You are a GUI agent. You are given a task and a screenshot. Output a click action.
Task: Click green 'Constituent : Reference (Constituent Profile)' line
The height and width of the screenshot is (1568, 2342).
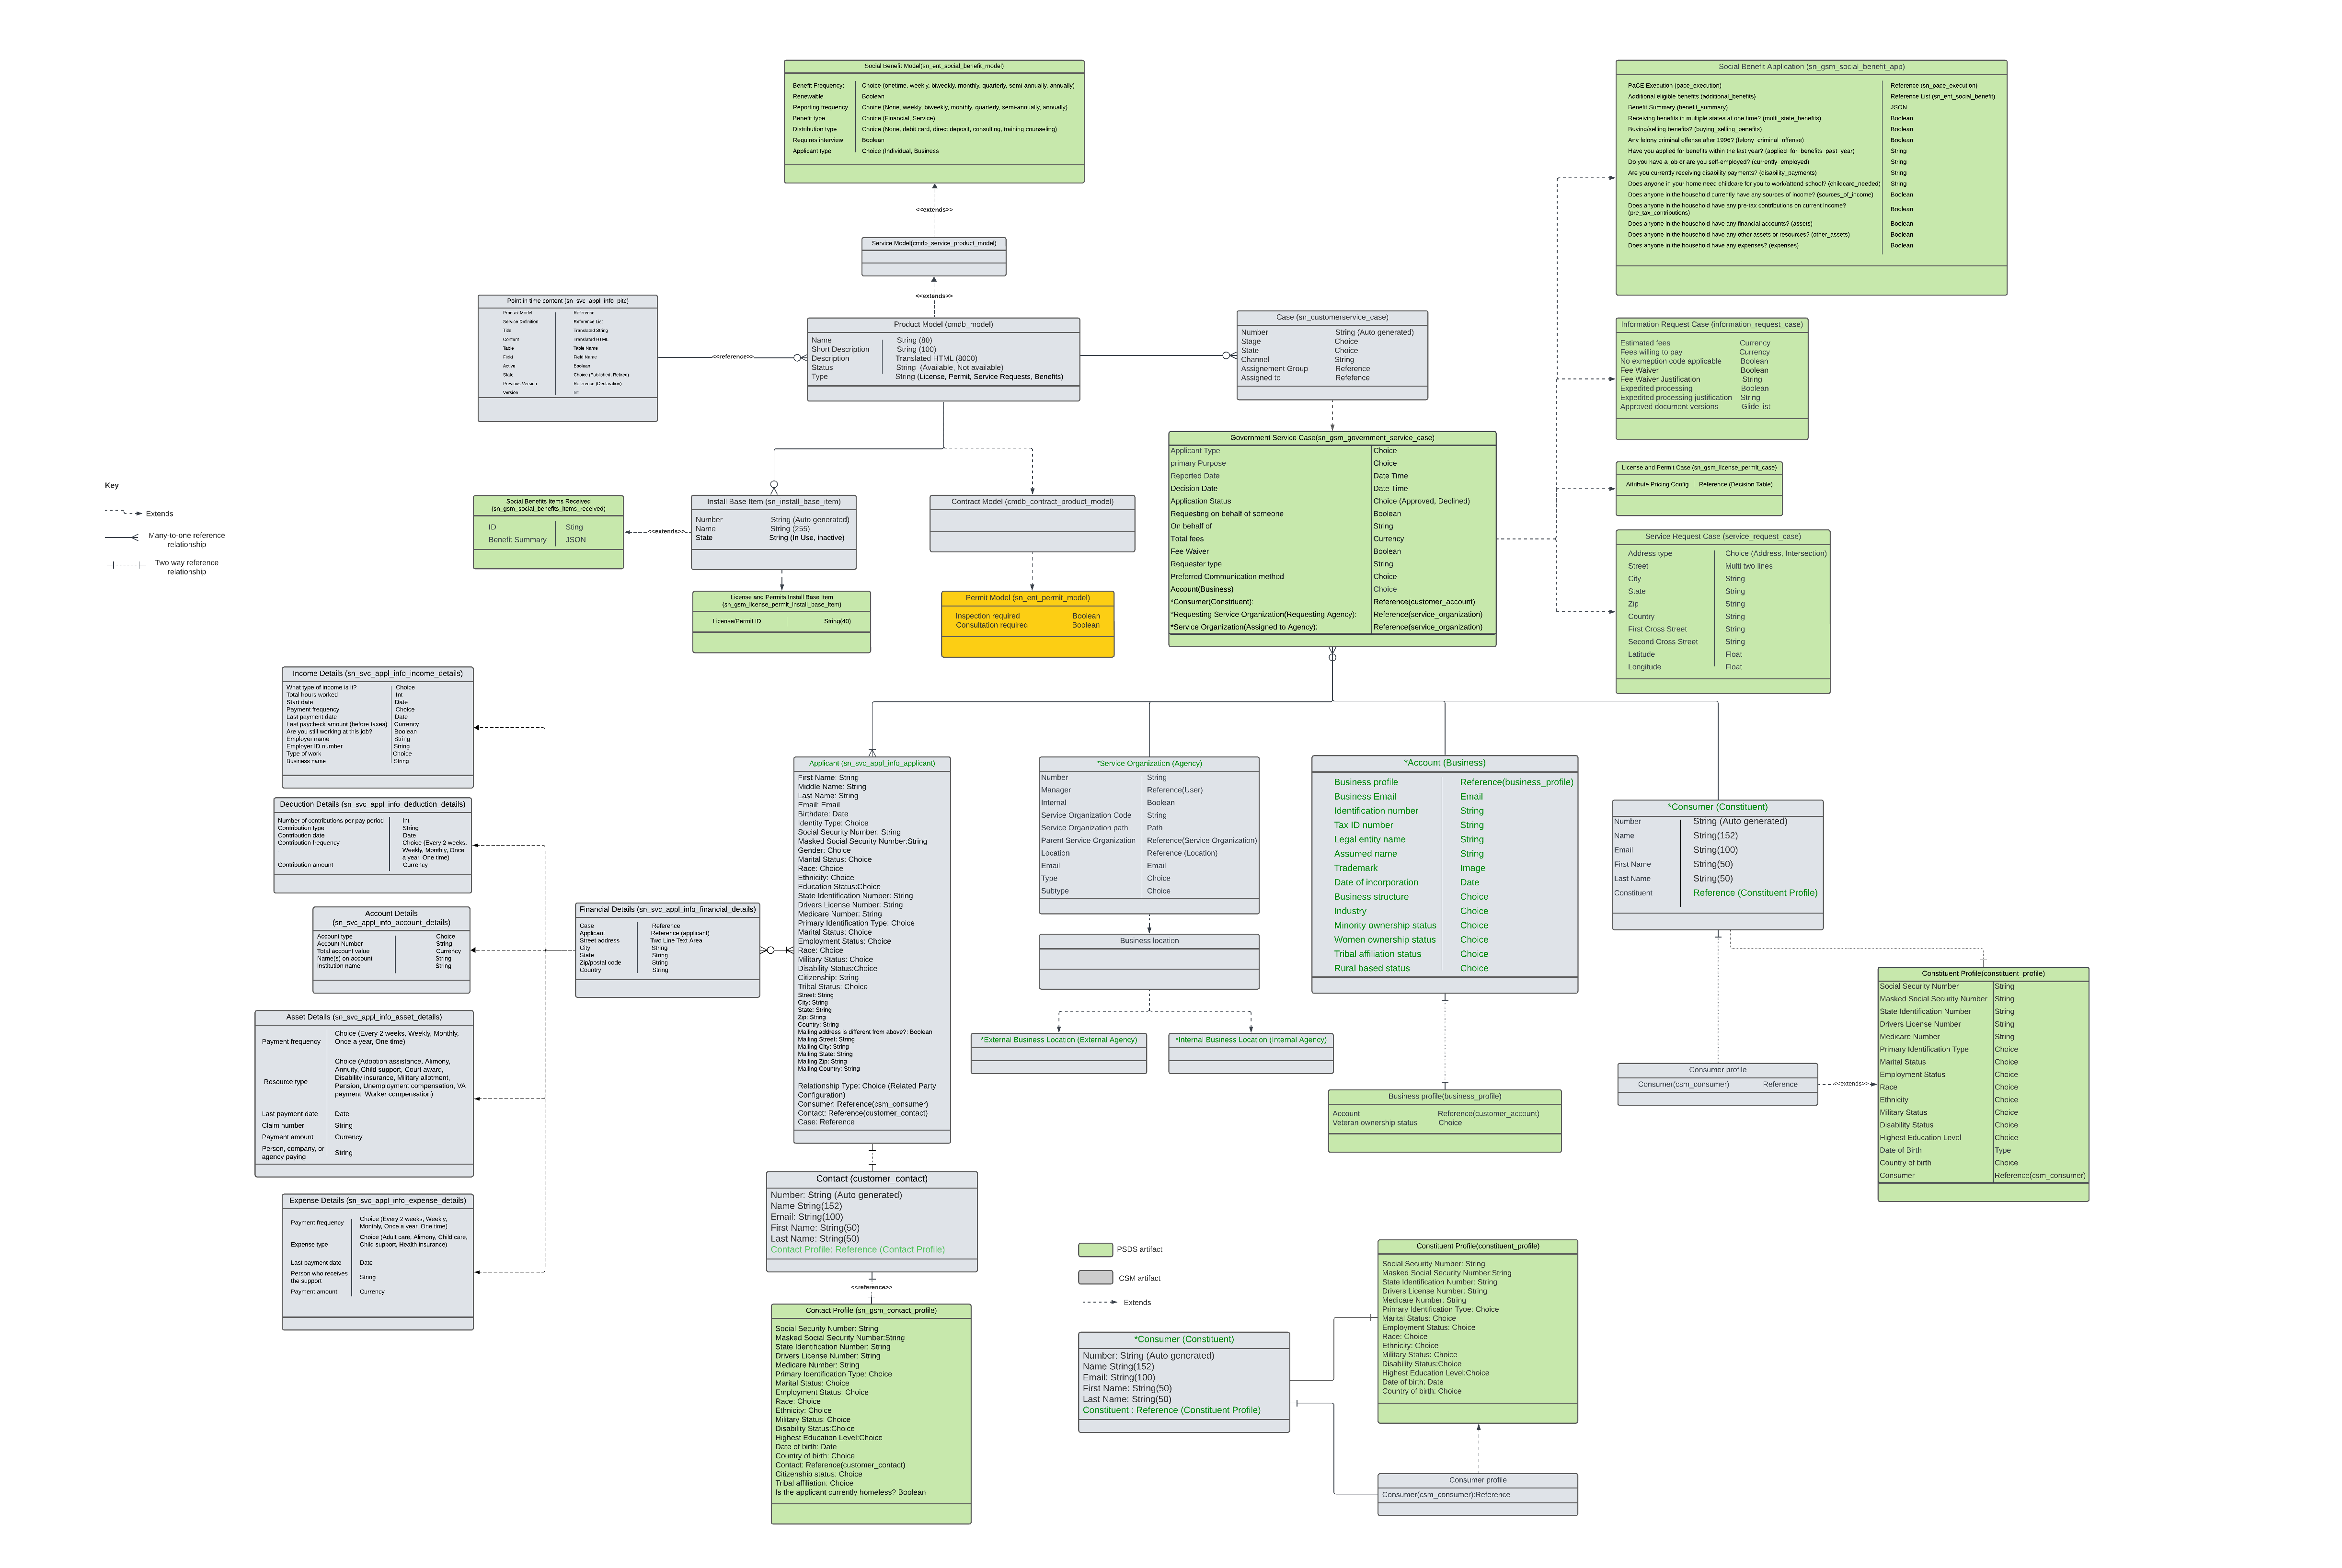1171,1411
